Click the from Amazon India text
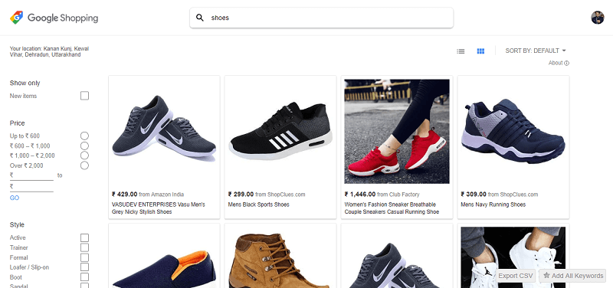Screen dimensions: 613x288 (162, 195)
